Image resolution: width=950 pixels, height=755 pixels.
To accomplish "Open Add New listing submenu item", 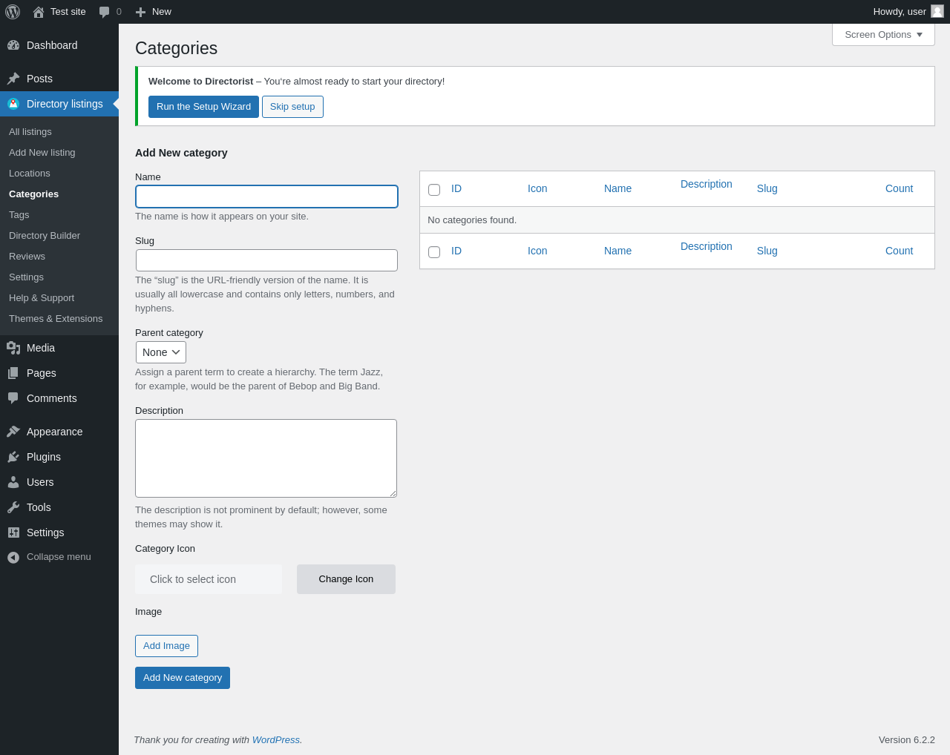I will pyautogui.click(x=42, y=153).
